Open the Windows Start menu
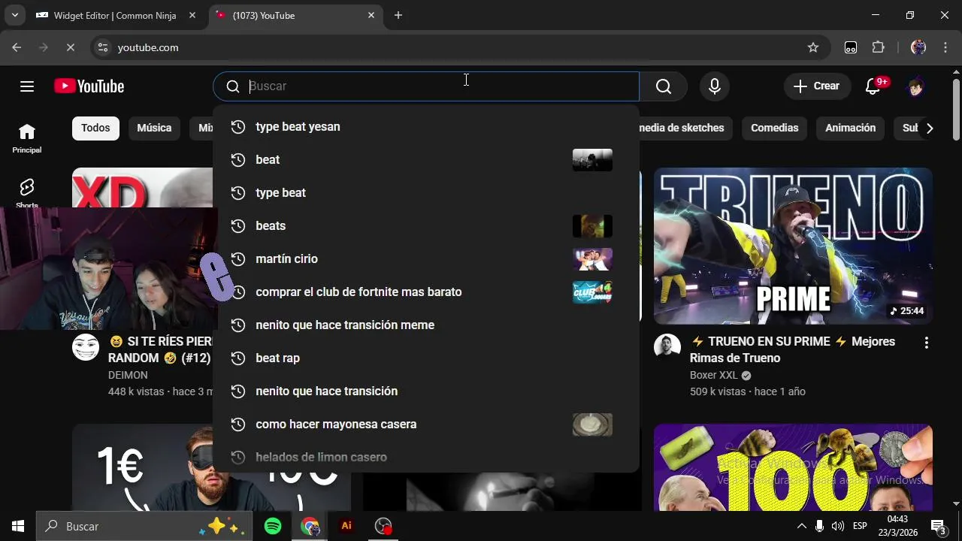 pos(18,526)
